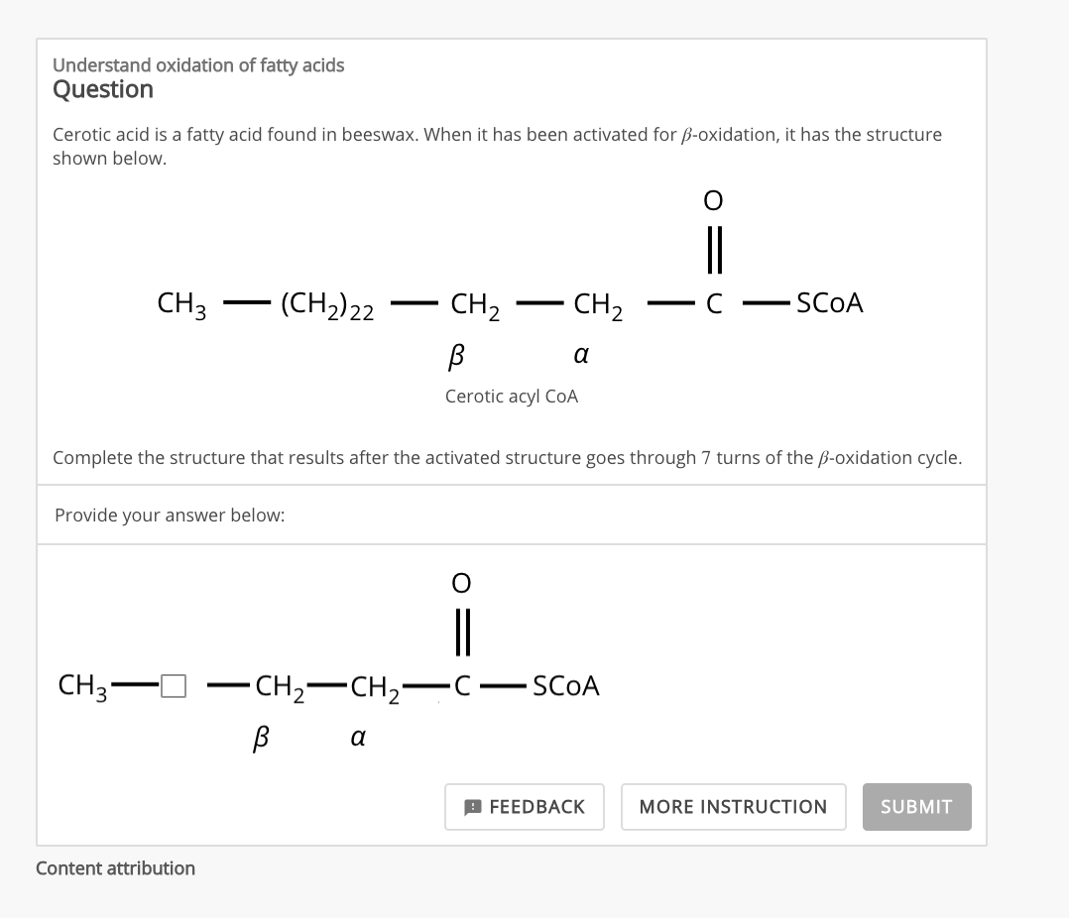Click the β symbol below the answer structure
The image size is (1069, 918).
tap(261, 736)
